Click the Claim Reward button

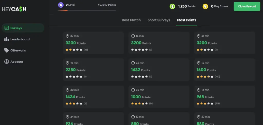point(247,6)
